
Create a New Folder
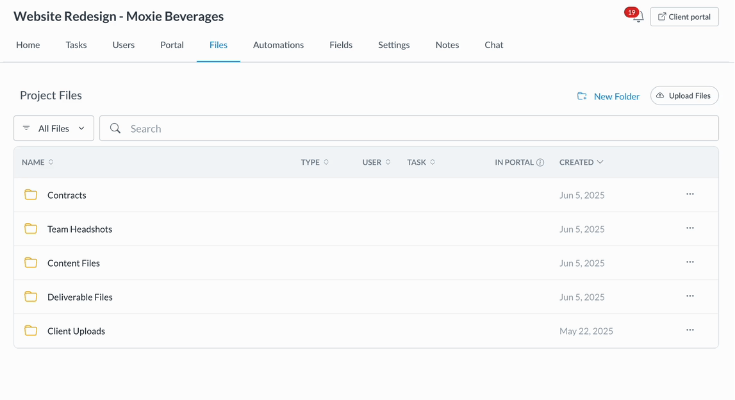tap(608, 97)
